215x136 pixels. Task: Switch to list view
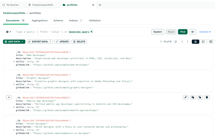click(x=195, y=42)
